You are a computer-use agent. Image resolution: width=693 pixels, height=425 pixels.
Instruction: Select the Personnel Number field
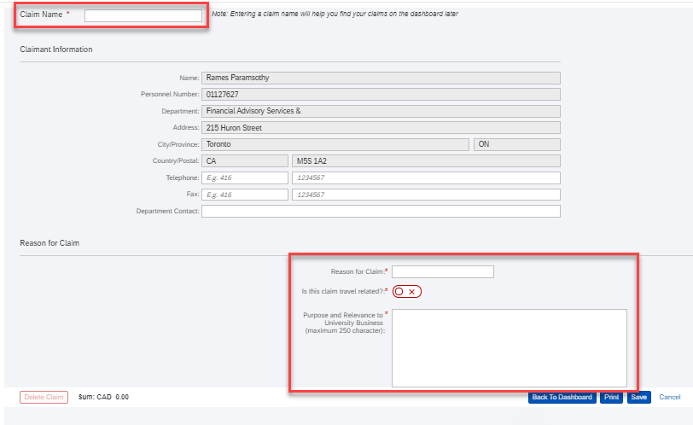pyautogui.click(x=381, y=95)
